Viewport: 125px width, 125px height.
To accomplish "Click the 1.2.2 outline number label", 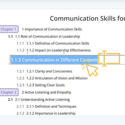I will coord(20,78).
